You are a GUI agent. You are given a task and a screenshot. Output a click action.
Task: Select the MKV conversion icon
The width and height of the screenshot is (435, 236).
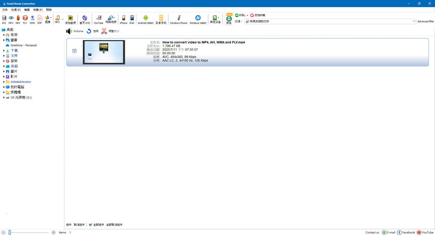click(18, 19)
